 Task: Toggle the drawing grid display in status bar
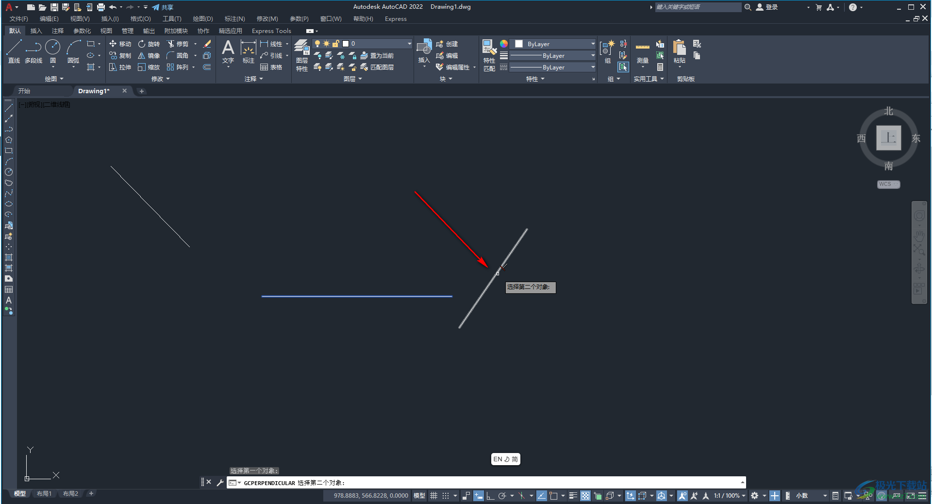(433, 496)
